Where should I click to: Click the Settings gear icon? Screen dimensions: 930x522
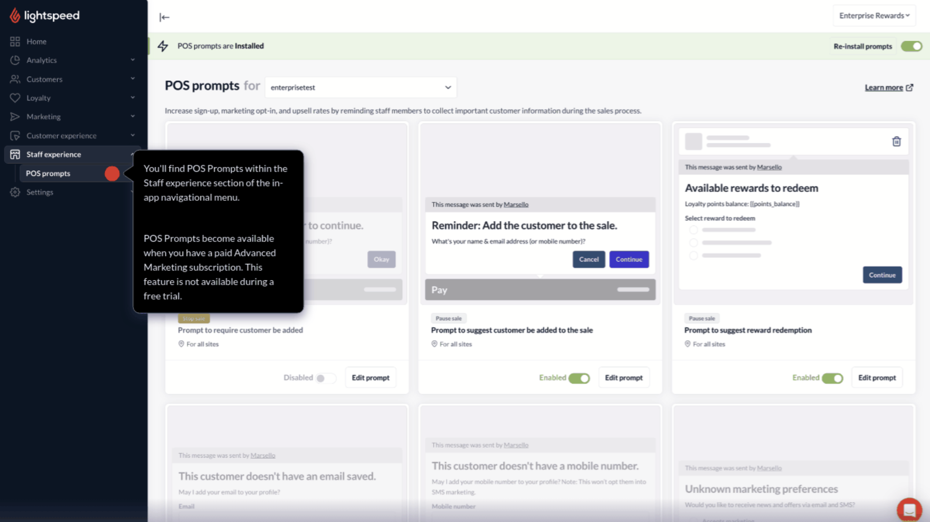(15, 192)
